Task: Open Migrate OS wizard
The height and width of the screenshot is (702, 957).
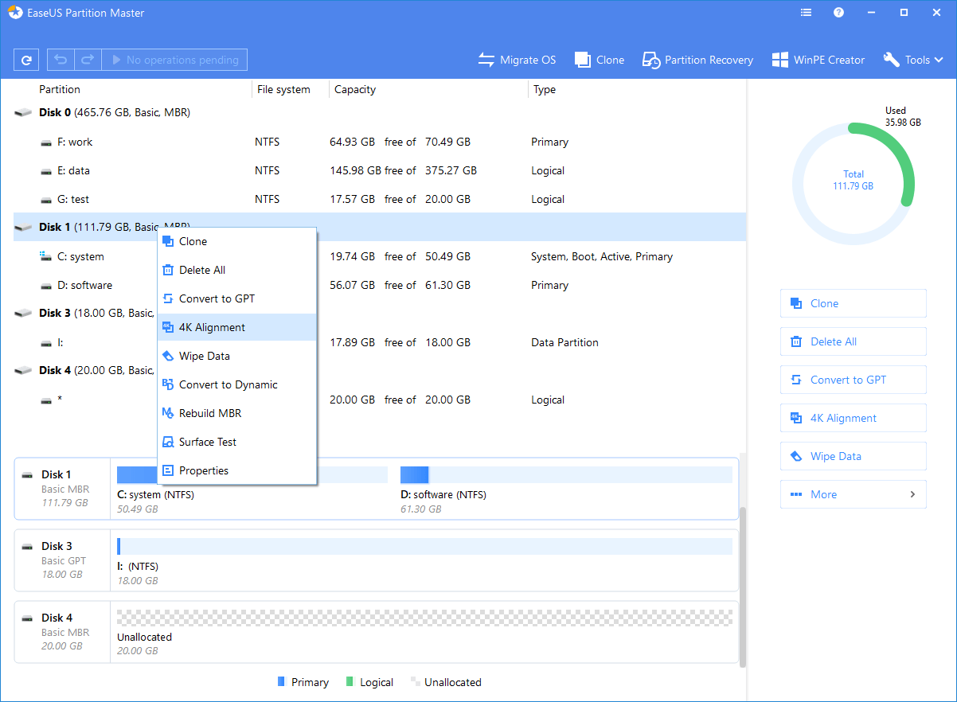Action: [517, 60]
